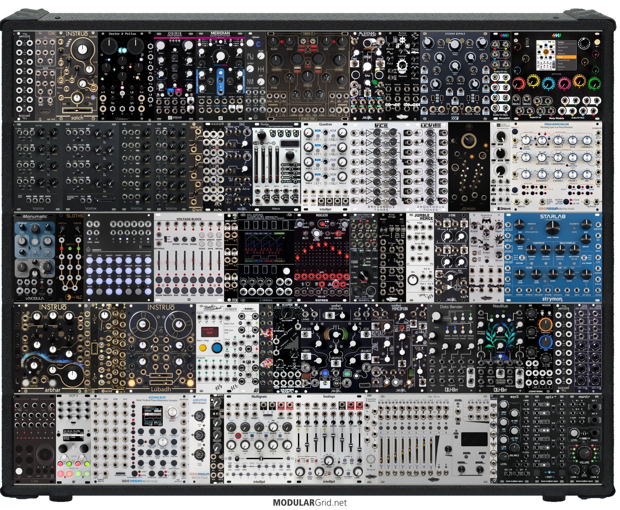The height and width of the screenshot is (510, 620).
Task: Click the Rossum Assimil8or sampler module
Action: 140,439
